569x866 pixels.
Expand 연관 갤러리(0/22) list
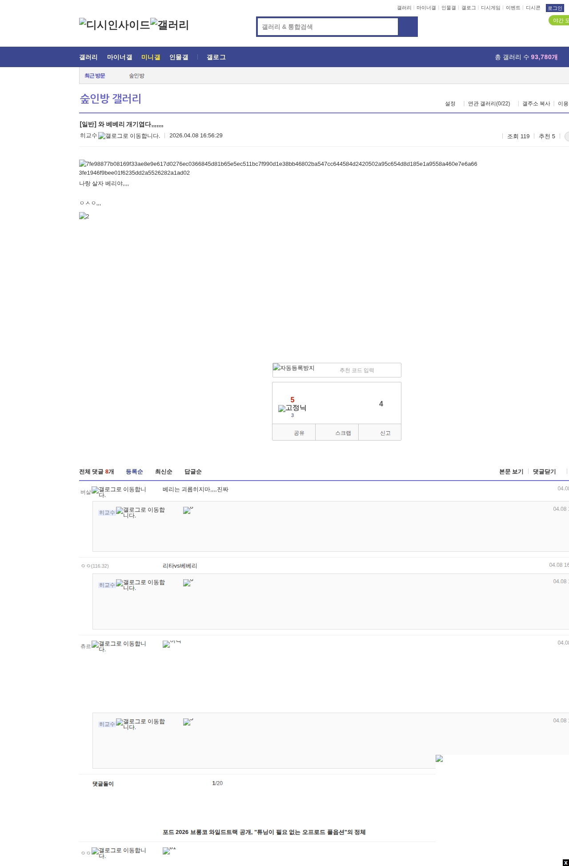(489, 104)
